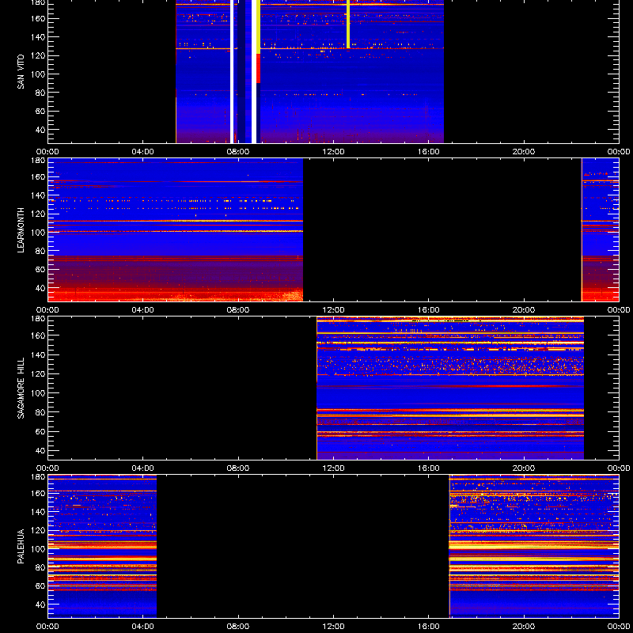Pick the 140 frequency label on Sagamore Hill axis
The image size is (633, 633).
[38, 354]
